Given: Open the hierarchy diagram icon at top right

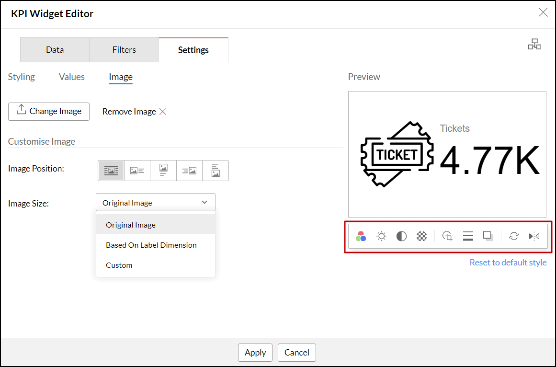Looking at the screenshot, I should point(534,45).
